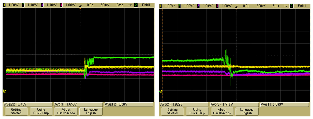This screenshot has width=313, height=119.
Task: Open About Oscilloscope on left scope
Action: [x=66, y=111]
